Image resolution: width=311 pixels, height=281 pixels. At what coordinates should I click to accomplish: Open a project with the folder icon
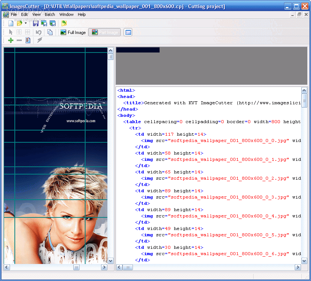pos(19,23)
